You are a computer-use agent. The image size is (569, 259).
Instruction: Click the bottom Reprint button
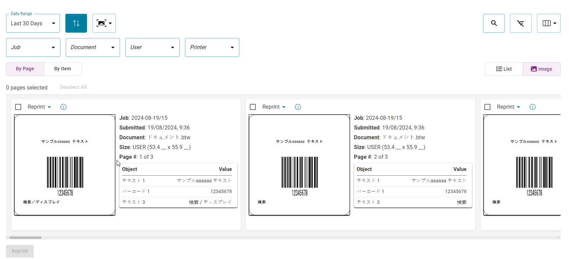tap(20, 251)
